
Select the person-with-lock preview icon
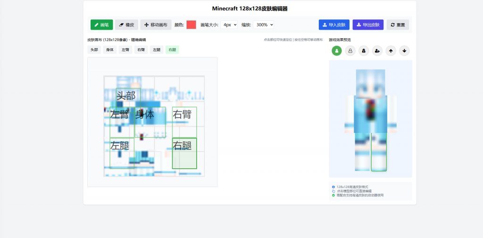[364, 51]
